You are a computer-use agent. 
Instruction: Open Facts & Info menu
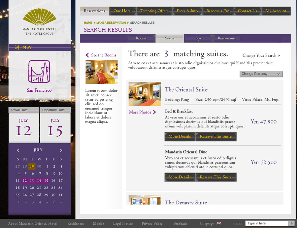tap(187, 11)
